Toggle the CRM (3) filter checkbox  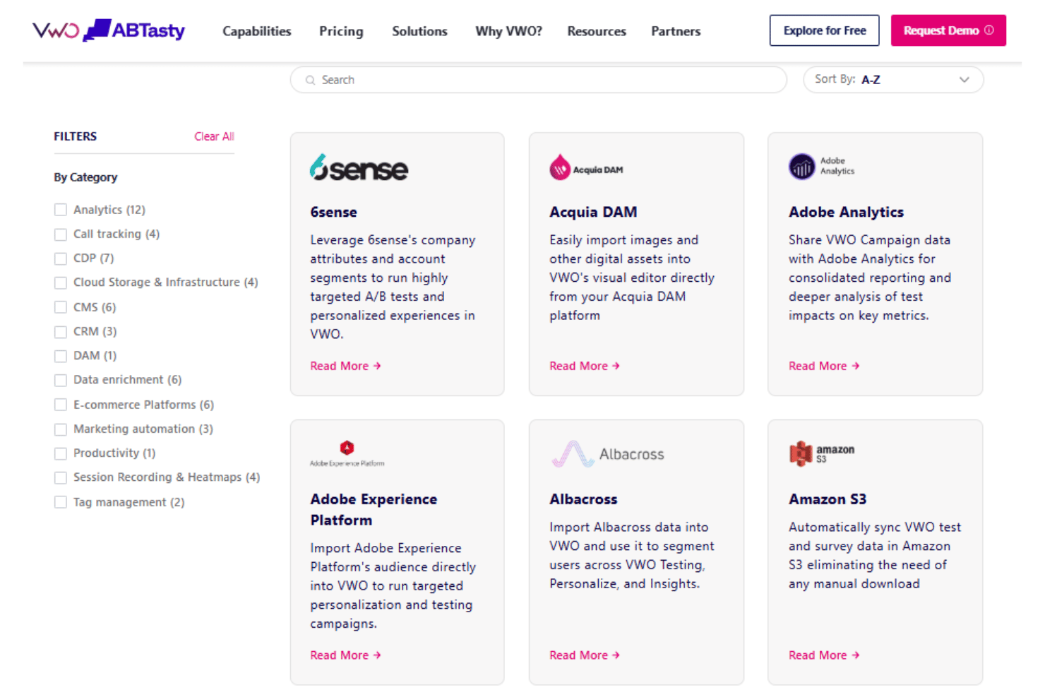(x=61, y=332)
